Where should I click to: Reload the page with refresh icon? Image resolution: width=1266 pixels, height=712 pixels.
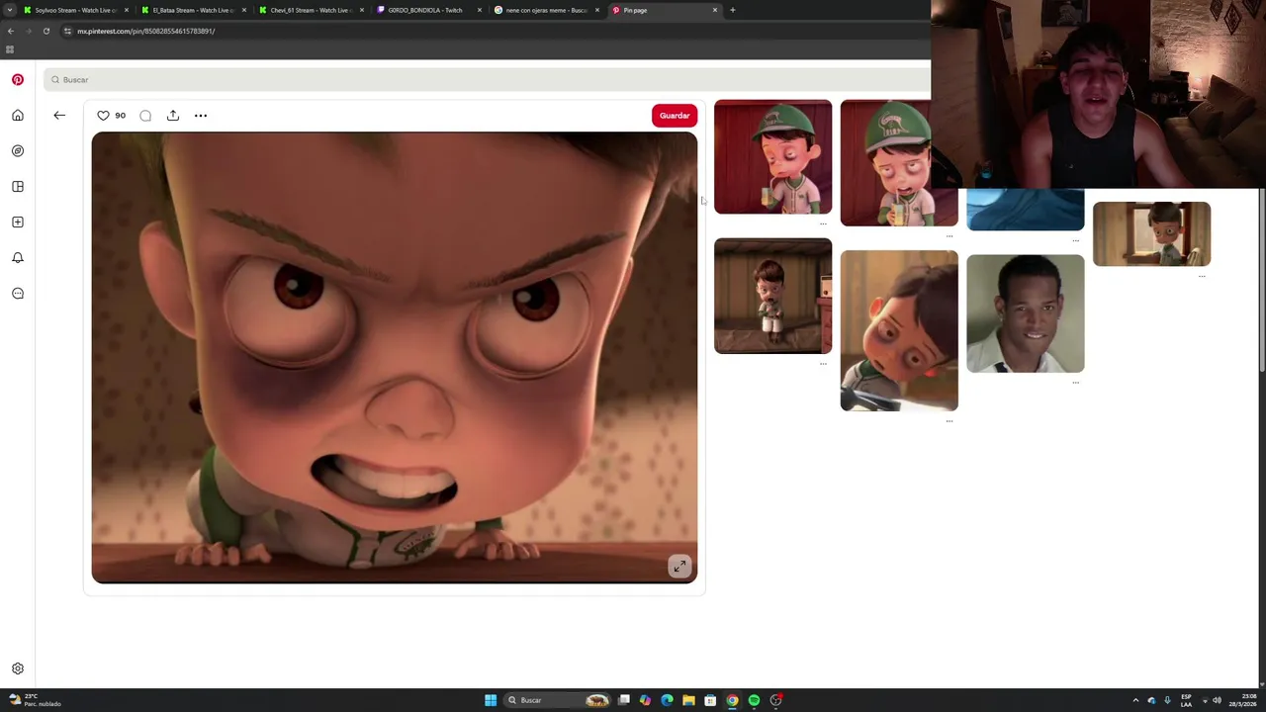tap(45, 31)
